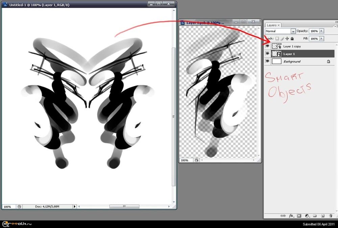Delete layer with trash icon
The height and width of the screenshot is (228, 338).
click(x=331, y=216)
